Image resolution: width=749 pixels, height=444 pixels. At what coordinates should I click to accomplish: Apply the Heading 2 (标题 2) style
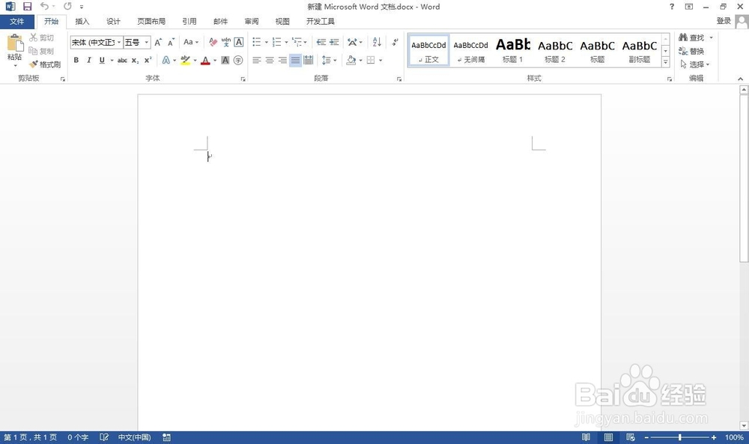[555, 50]
